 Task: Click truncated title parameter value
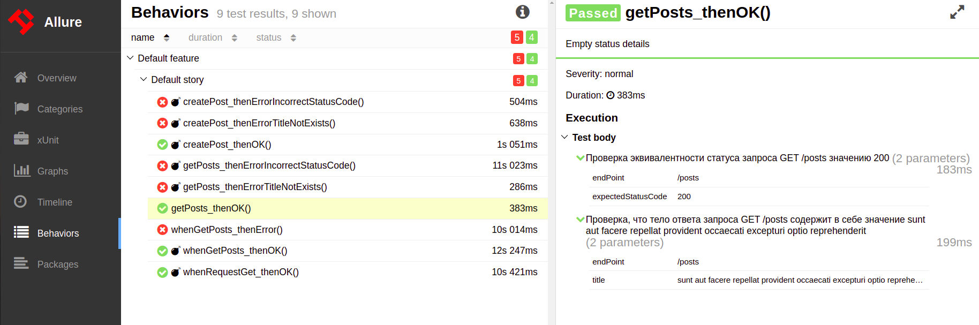tap(800, 280)
